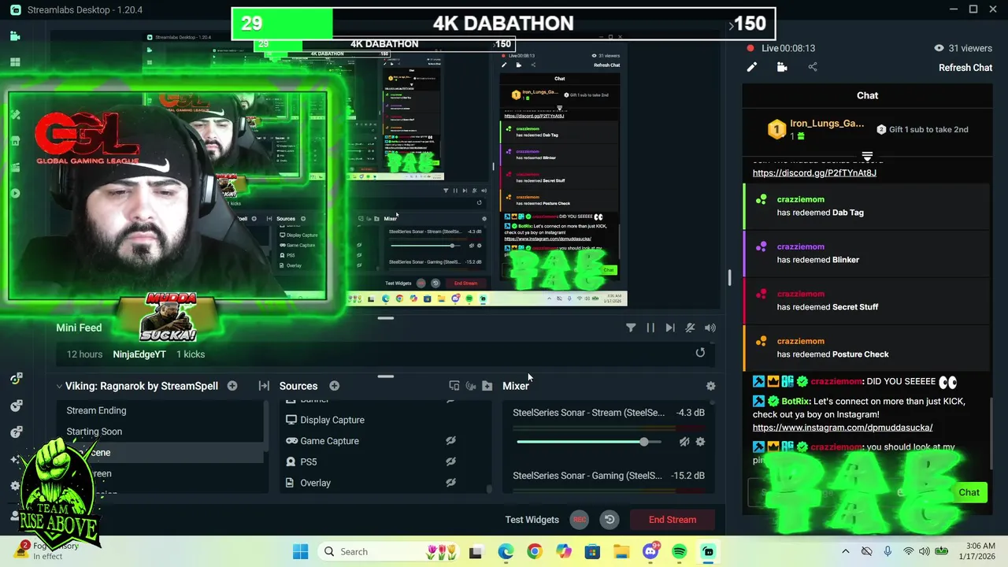Image resolution: width=1008 pixels, height=567 pixels.
Task: Open the Instagram dpmuddasucka link in chat
Action: 843,427
